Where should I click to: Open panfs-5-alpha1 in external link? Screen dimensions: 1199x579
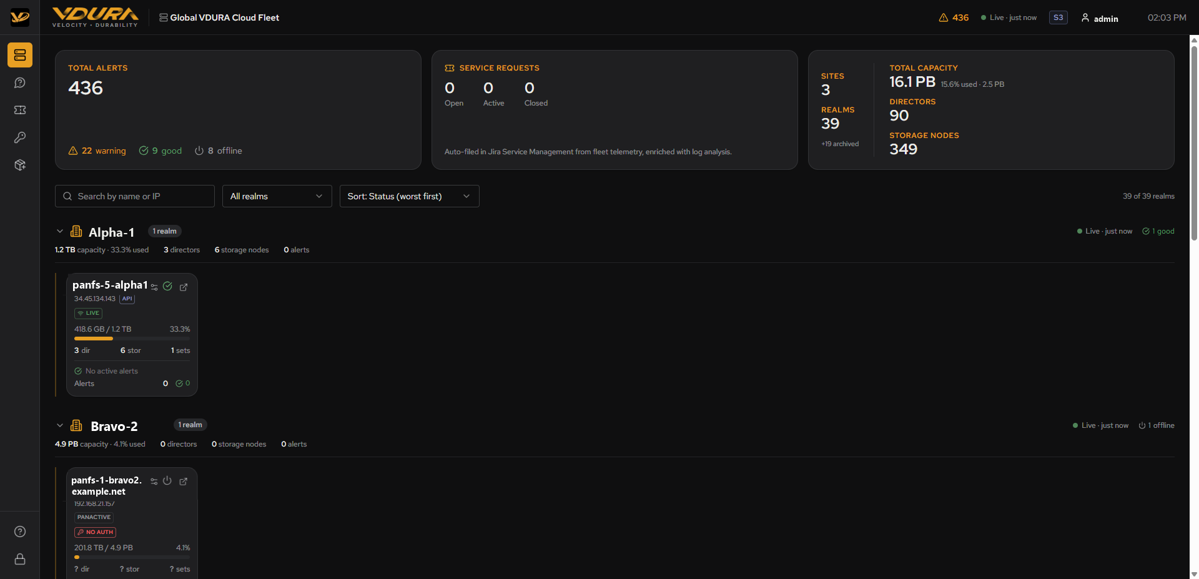(x=184, y=287)
